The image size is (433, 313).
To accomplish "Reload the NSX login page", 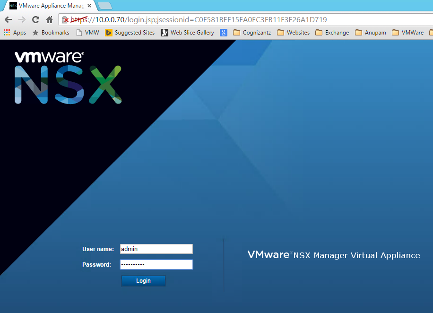I will 35,20.
